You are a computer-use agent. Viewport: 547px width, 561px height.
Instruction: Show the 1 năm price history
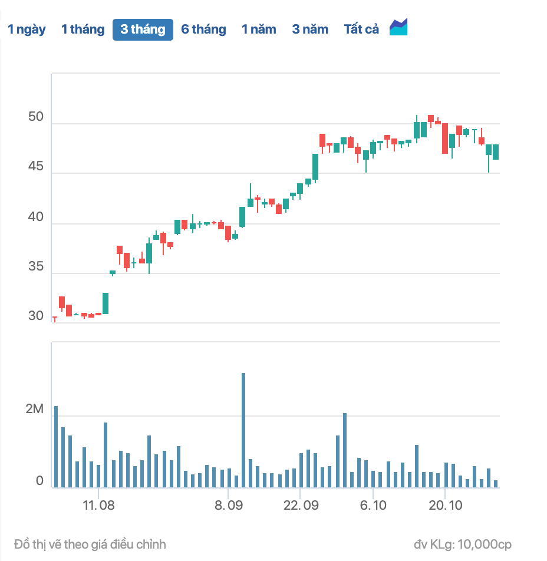pos(259,29)
